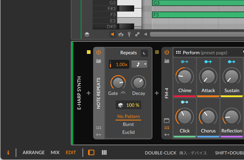Click the modulator arrow icon at FM-4 bottom
This screenshot has width=244, height=160.
click(167, 135)
